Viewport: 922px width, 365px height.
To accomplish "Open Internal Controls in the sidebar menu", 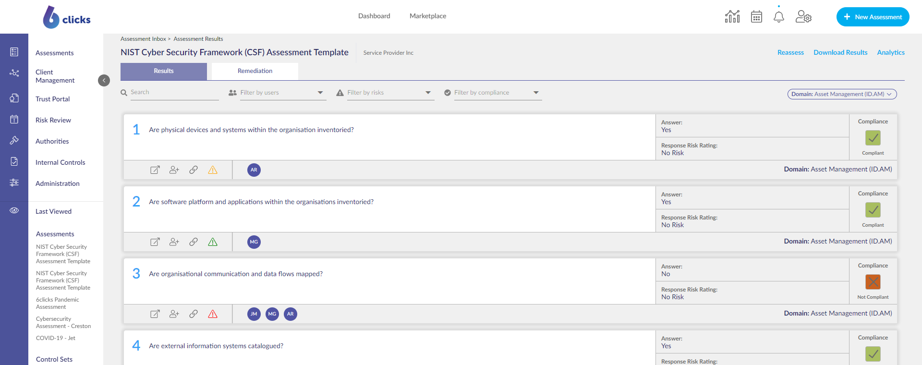I will 61,162.
